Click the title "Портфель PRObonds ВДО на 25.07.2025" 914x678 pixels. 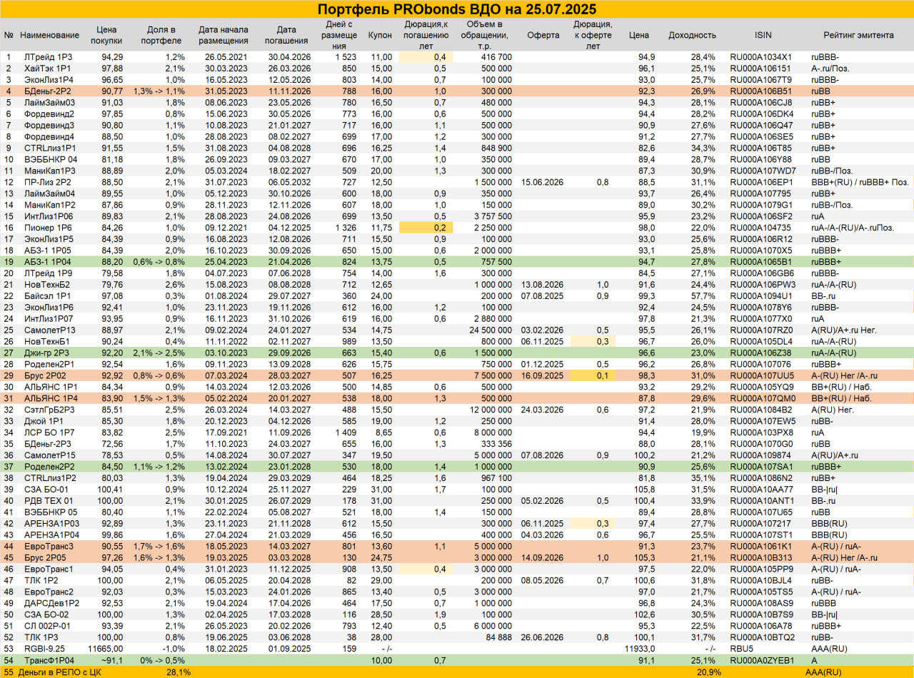[457, 9]
